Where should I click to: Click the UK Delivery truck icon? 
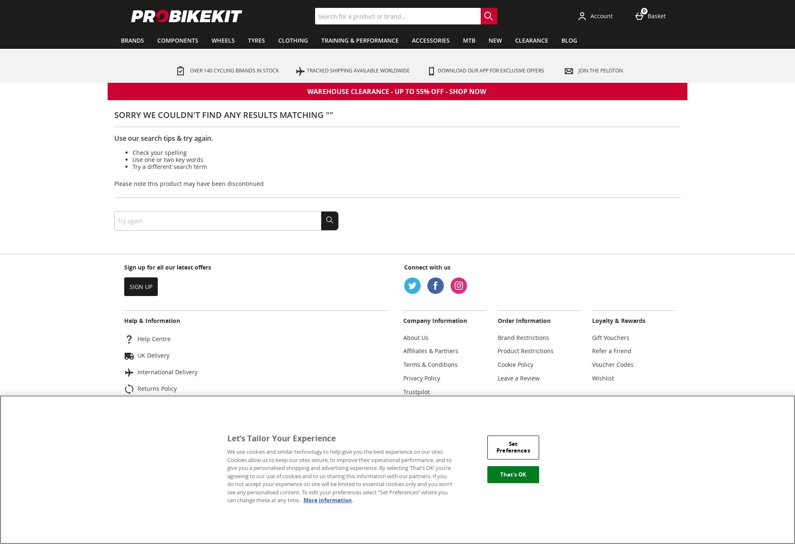(129, 356)
